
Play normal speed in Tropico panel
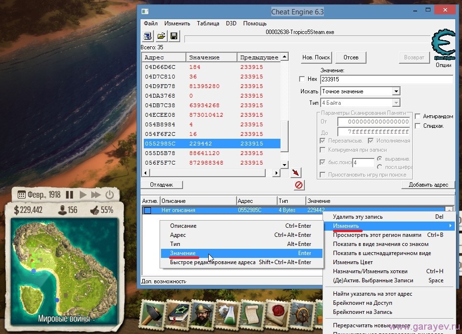tap(83, 195)
